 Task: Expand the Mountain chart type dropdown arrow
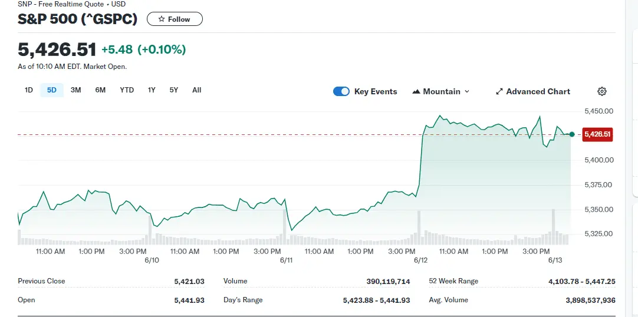pos(467,92)
